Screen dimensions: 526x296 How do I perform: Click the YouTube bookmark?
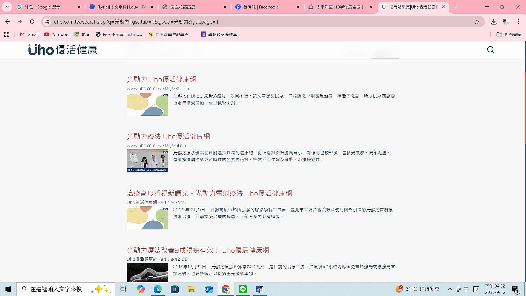point(56,34)
